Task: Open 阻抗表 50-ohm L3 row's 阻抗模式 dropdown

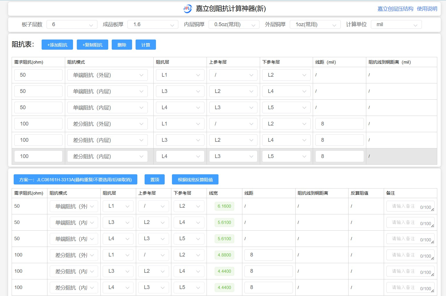Action: coord(107,91)
